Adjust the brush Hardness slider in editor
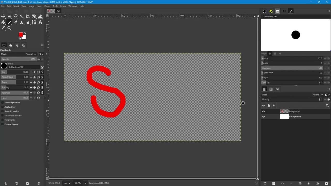 (x=292, y=68)
